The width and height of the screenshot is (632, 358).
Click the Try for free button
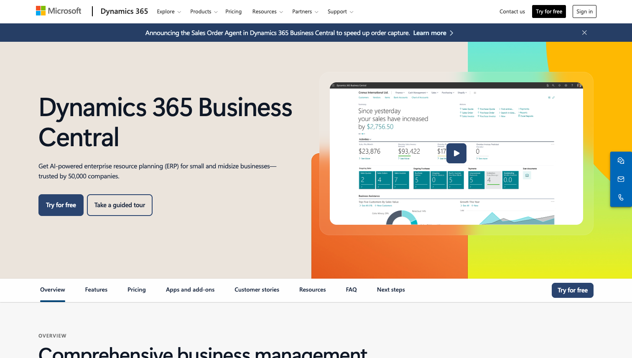(x=61, y=205)
